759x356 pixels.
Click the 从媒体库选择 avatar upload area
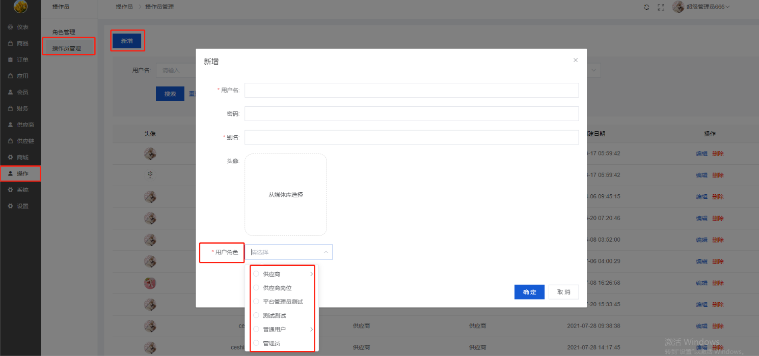286,195
